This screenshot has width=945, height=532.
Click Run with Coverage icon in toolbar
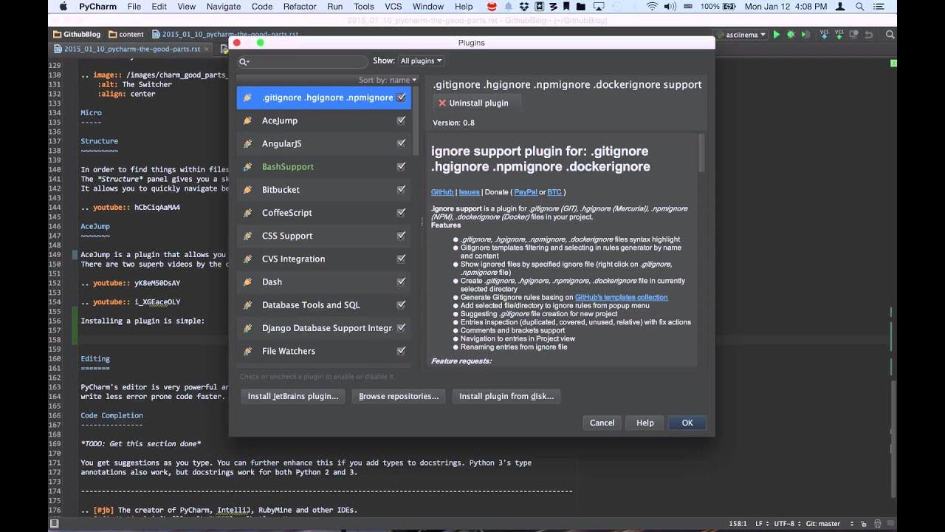805,35
